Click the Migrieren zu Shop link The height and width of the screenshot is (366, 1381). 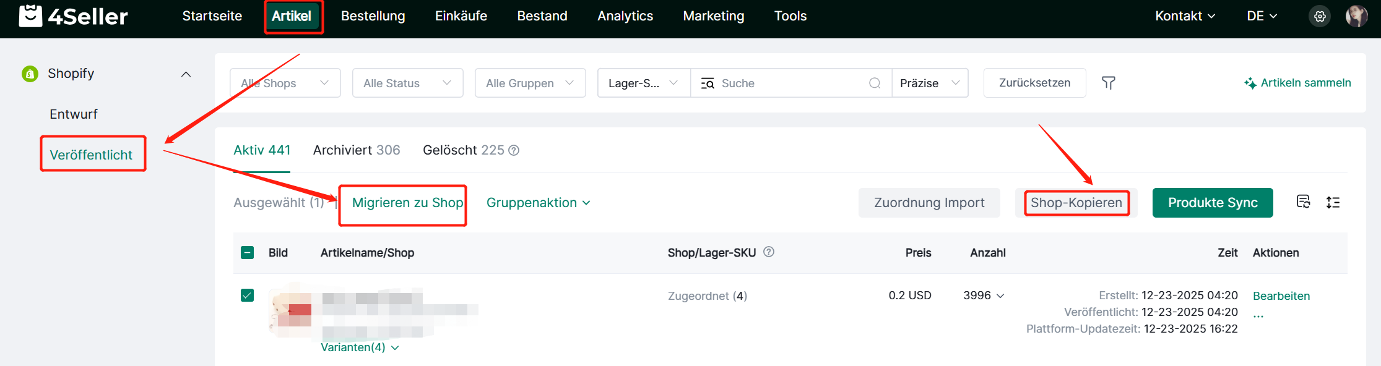tap(407, 203)
